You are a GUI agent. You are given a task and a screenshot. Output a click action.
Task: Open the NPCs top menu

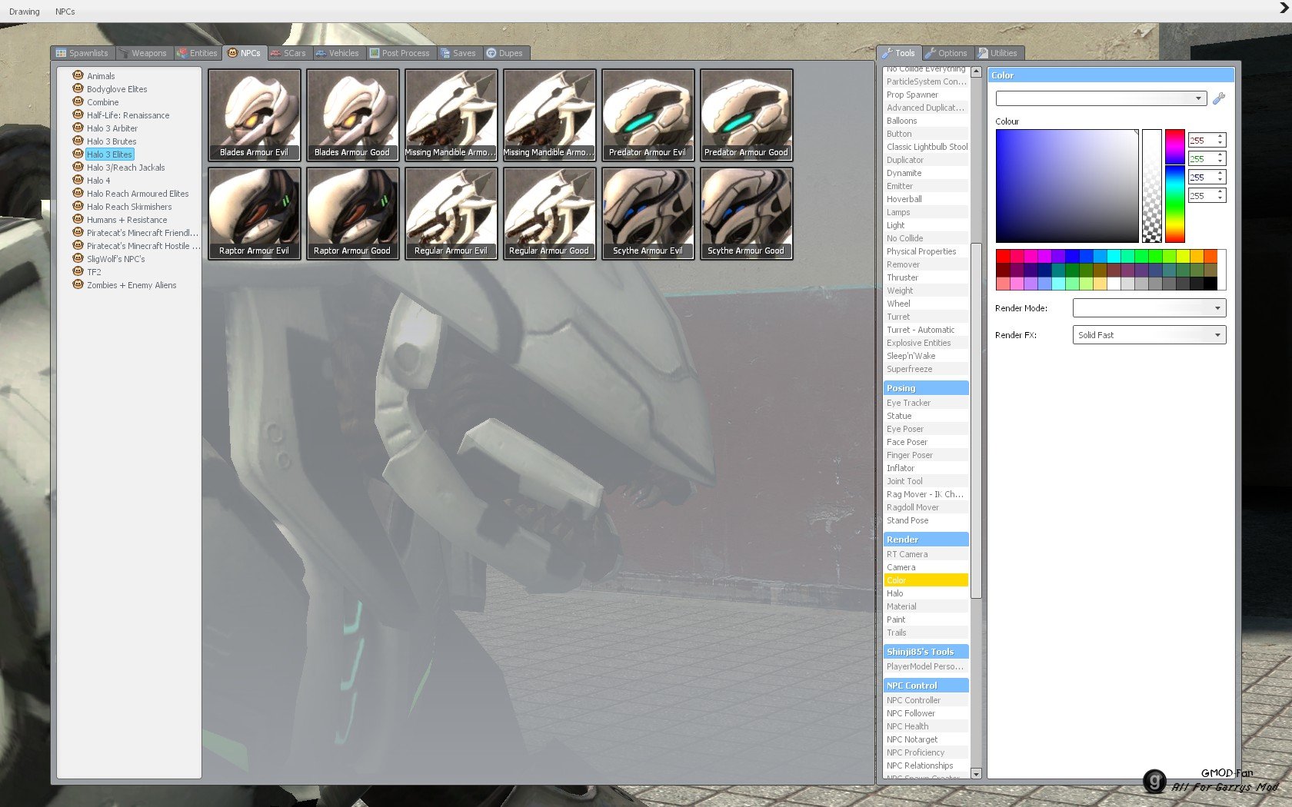coord(65,12)
